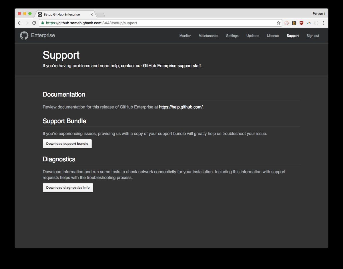
Task: Open Chrome's three-dot menu
Action: (324, 23)
